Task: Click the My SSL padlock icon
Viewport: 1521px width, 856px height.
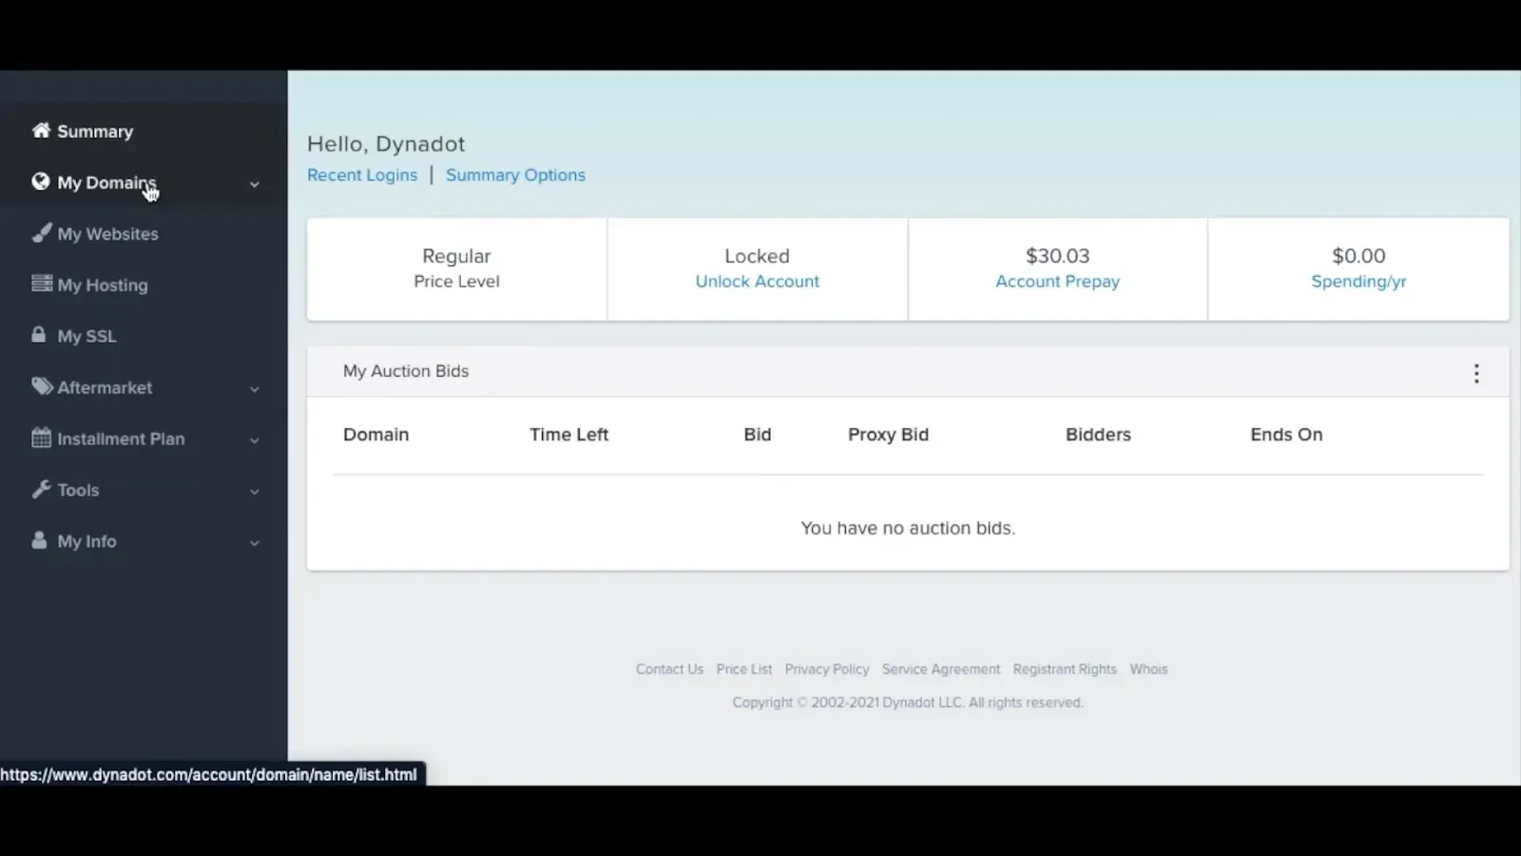Action: point(38,335)
